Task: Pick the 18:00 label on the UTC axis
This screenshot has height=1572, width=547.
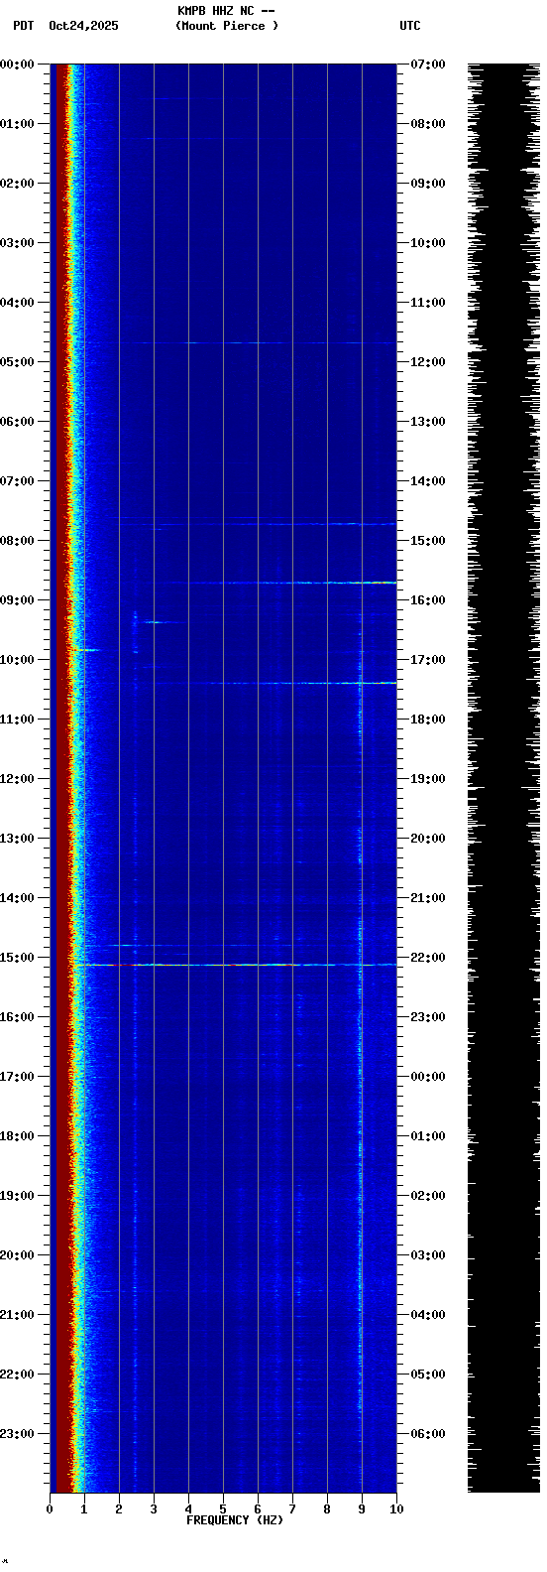Action: 428,720
